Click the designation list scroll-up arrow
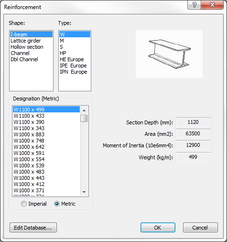Image resolution: width=227 pixels, height=242 pixels. pos(84,110)
